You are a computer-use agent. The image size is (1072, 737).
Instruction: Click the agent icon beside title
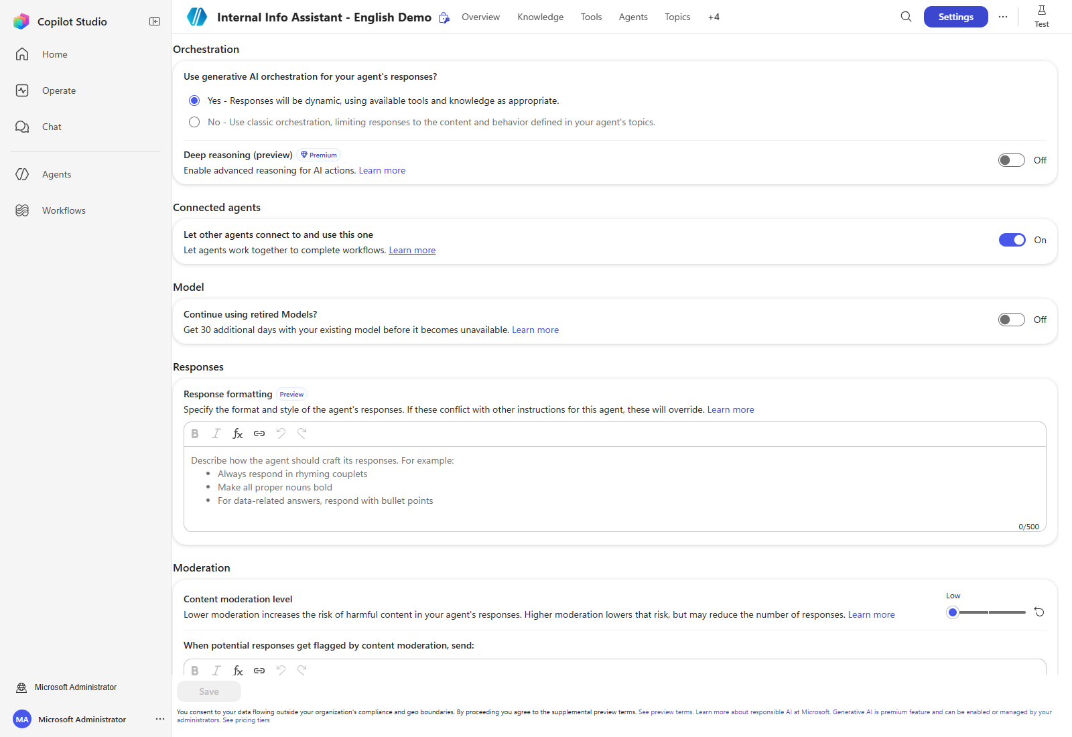(x=196, y=17)
